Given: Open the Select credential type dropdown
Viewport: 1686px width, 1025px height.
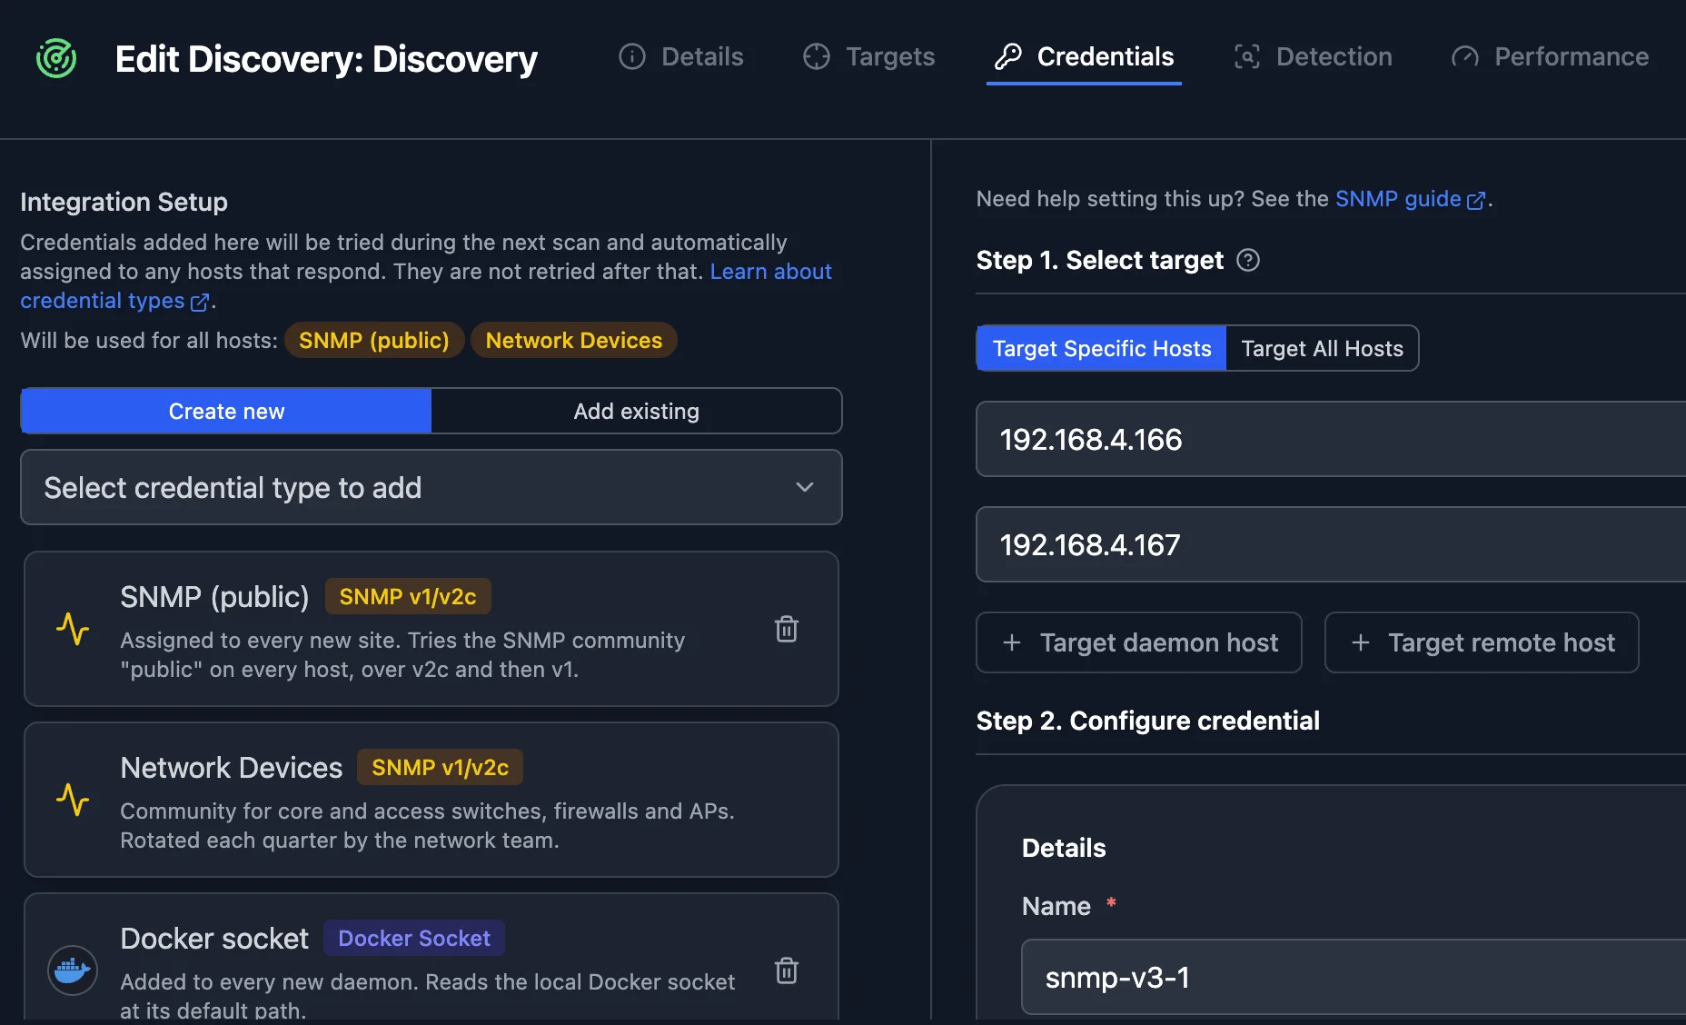Looking at the screenshot, I should tap(431, 488).
